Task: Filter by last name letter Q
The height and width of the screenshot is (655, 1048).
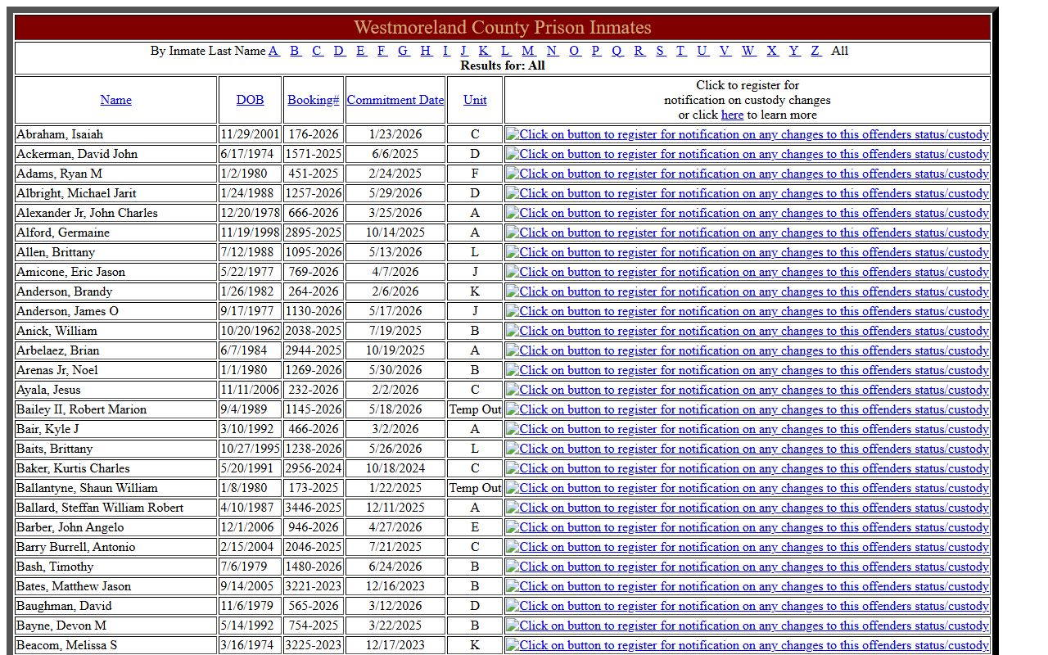Action: pos(617,51)
